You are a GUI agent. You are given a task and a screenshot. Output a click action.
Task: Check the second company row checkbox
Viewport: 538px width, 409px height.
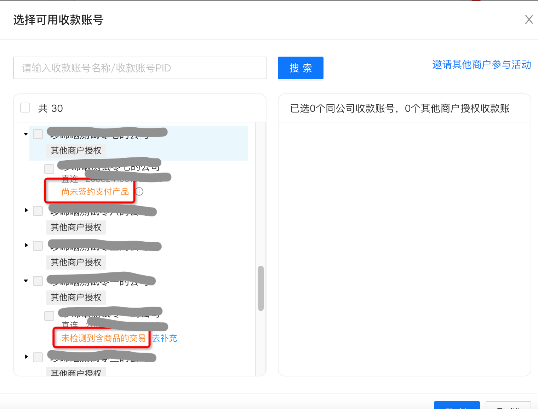[x=38, y=211]
